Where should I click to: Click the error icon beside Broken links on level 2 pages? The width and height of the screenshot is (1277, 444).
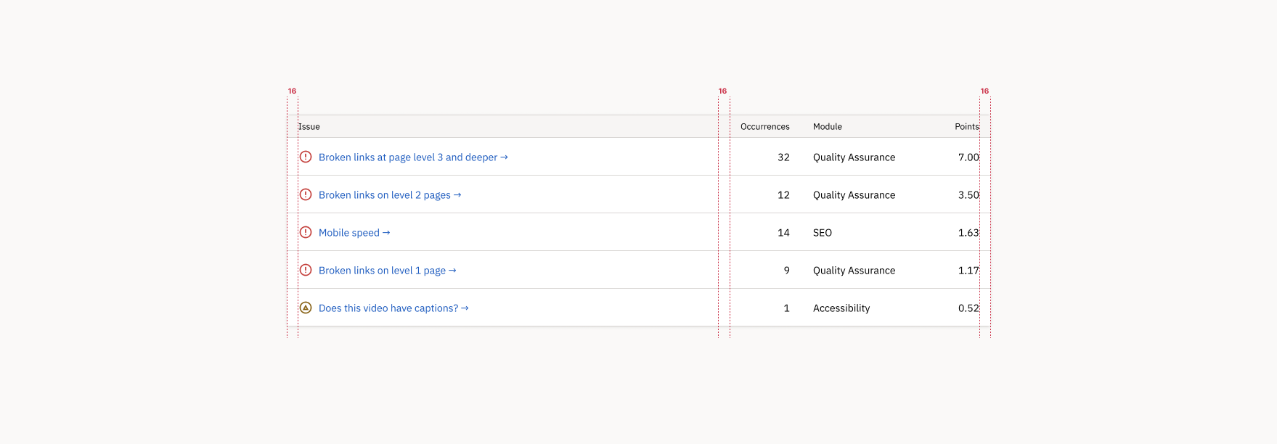(x=306, y=194)
